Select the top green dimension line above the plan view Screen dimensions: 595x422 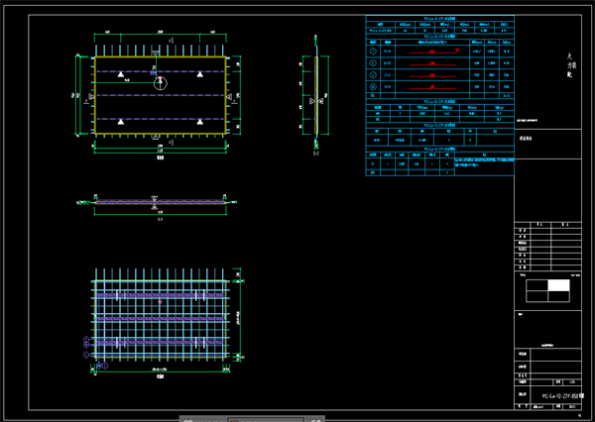click(160, 34)
